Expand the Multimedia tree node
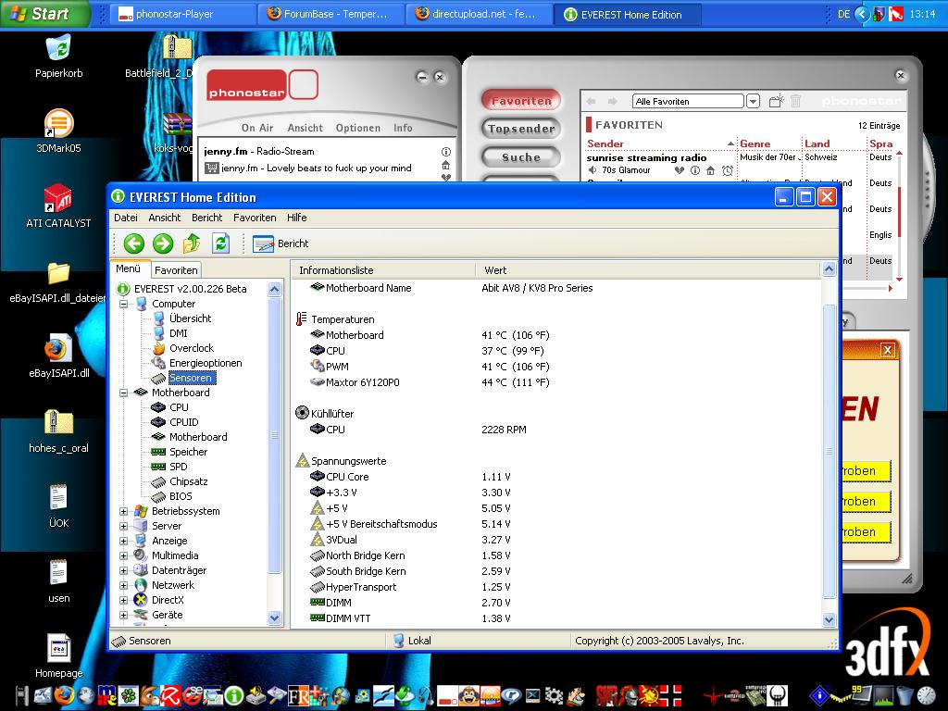The width and height of the screenshot is (948, 711). click(x=124, y=555)
